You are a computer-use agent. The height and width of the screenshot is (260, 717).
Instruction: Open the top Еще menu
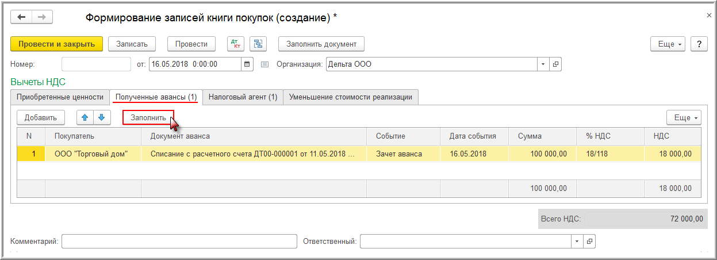[670, 44]
